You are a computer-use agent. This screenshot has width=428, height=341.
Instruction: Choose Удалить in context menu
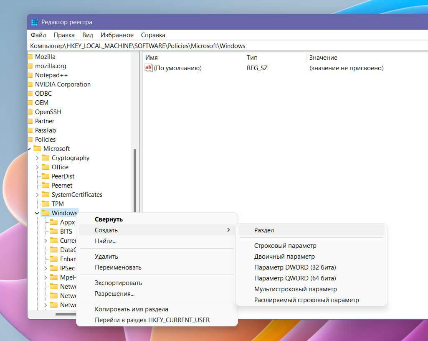pyautogui.click(x=157, y=257)
